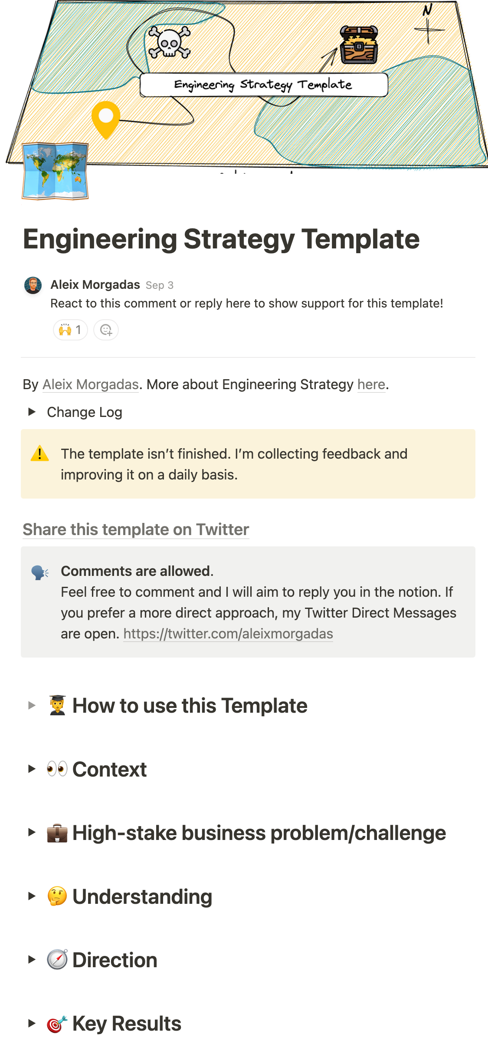Click the briefcase emoji beside High-stake heading

[57, 833]
